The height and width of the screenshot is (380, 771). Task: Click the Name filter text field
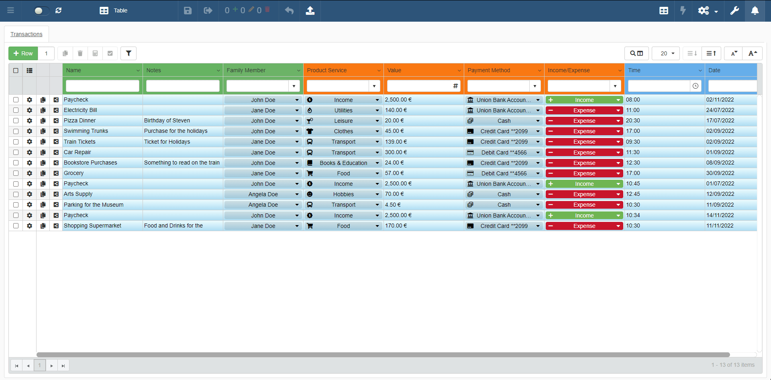pyautogui.click(x=102, y=86)
